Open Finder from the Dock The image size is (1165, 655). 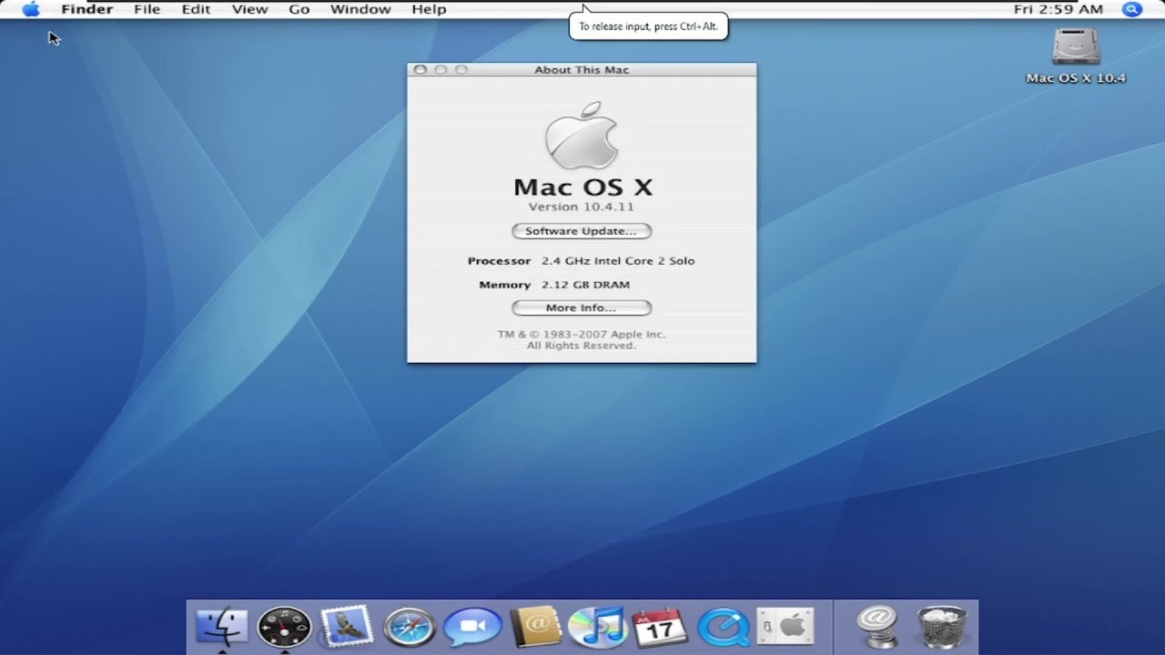click(221, 626)
